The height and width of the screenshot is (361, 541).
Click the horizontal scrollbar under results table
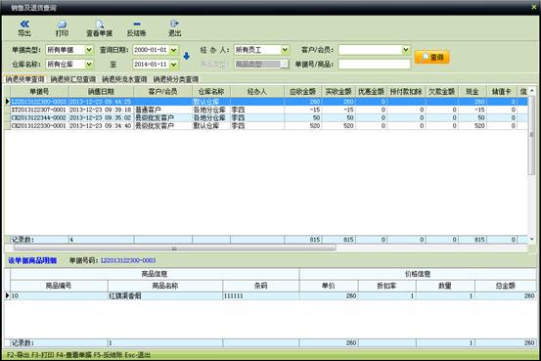click(x=174, y=248)
